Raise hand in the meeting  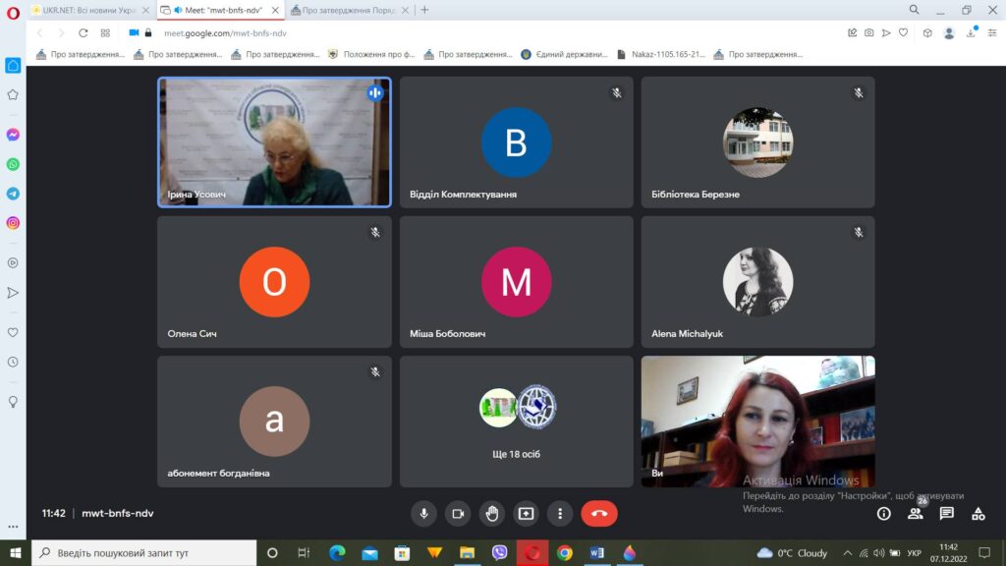(492, 513)
